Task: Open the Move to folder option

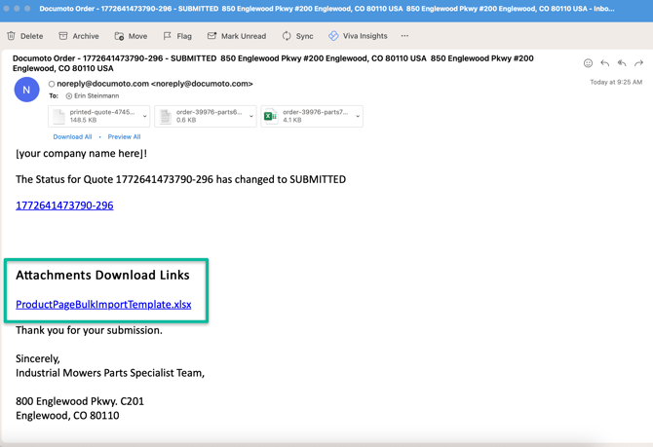Action: [131, 36]
